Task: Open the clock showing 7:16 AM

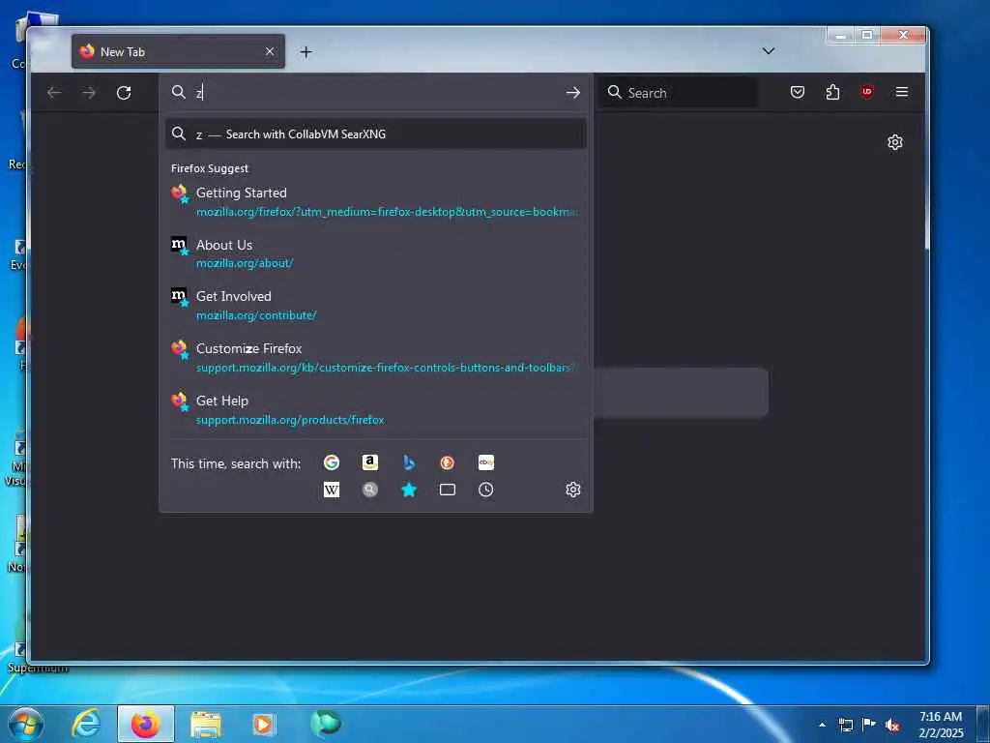Action: click(941, 725)
